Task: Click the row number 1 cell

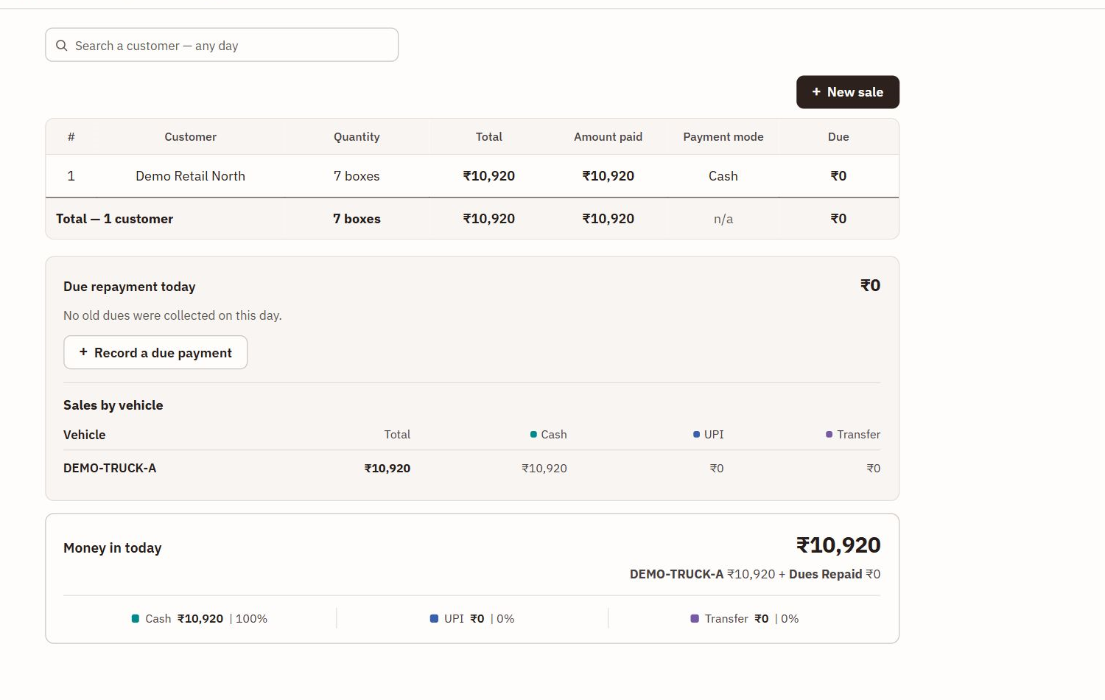Action: tap(71, 176)
